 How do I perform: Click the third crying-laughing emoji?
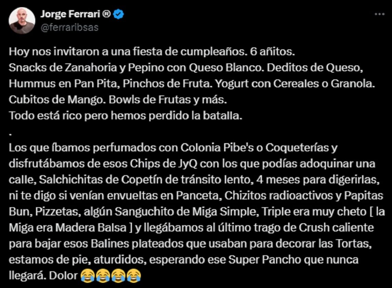point(118,276)
